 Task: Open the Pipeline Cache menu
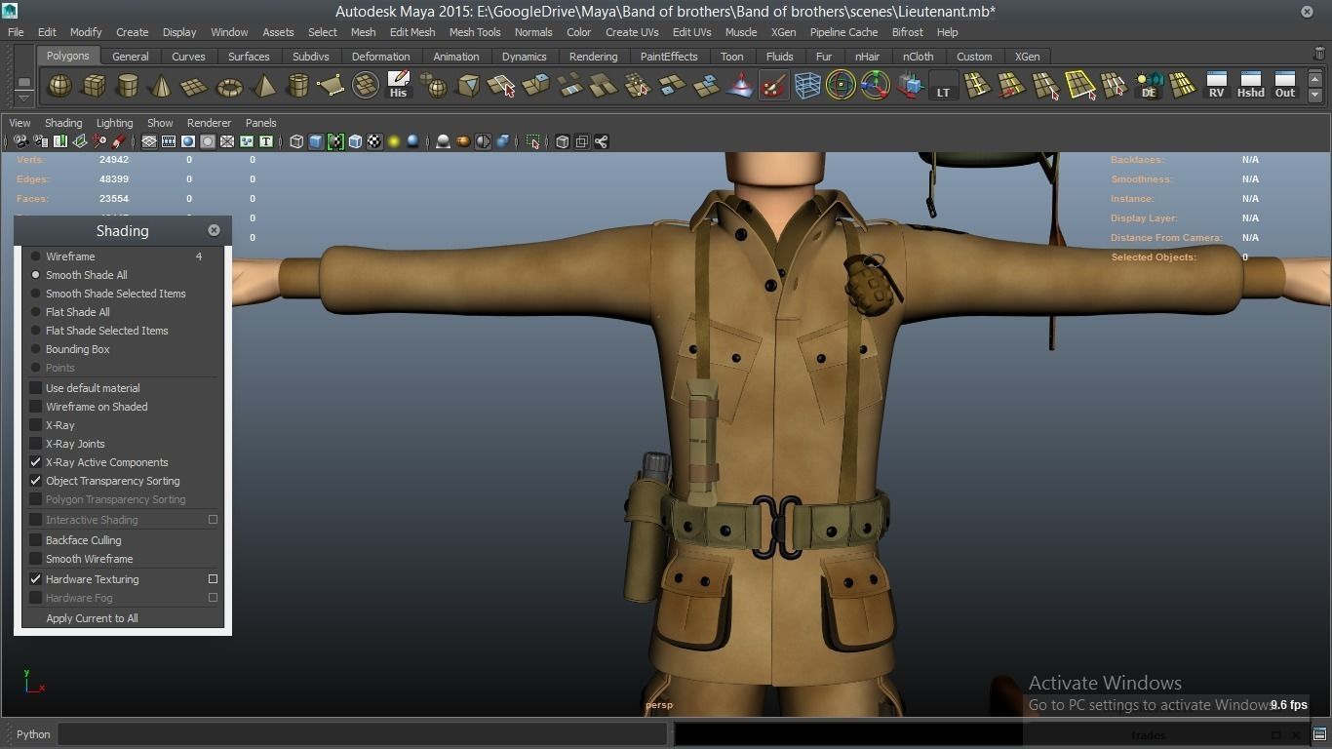tap(843, 32)
